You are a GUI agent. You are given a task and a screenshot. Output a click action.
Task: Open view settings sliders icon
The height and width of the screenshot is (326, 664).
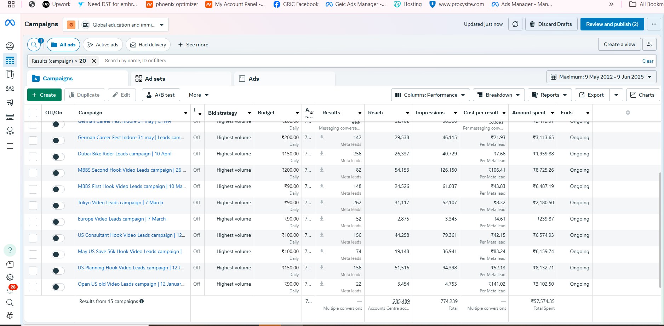click(649, 44)
